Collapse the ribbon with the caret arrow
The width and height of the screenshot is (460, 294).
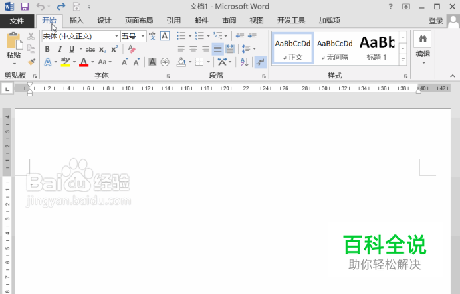[453, 76]
